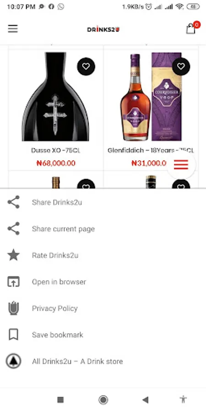Select Privacy Policy menu entry
The image size is (206, 412).
coord(103,308)
